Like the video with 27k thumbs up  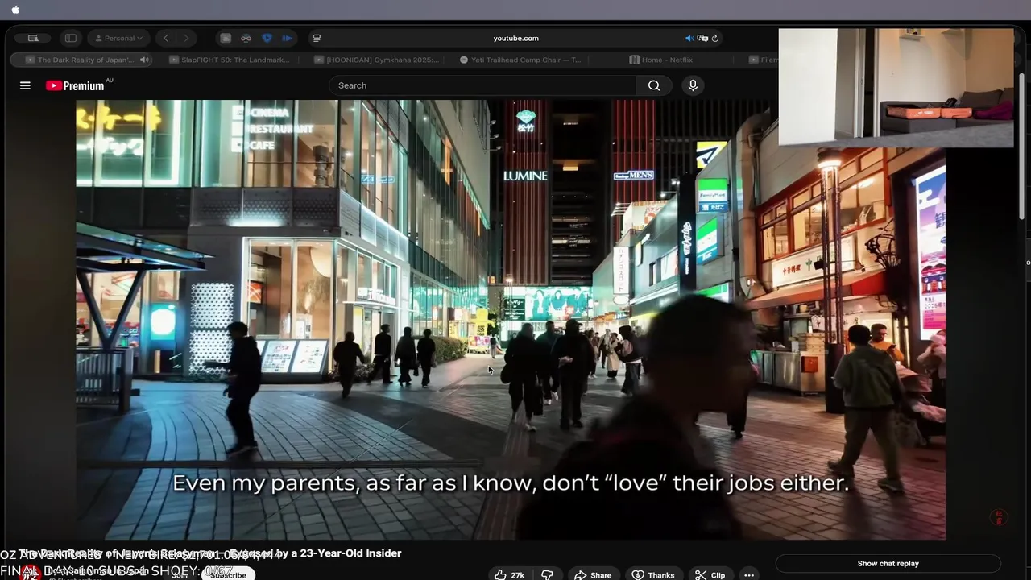coord(509,575)
